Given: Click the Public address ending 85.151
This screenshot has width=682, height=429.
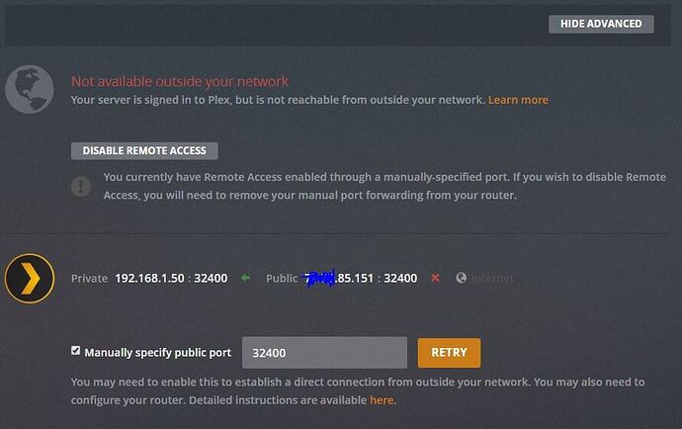Looking at the screenshot, I should (x=356, y=279).
